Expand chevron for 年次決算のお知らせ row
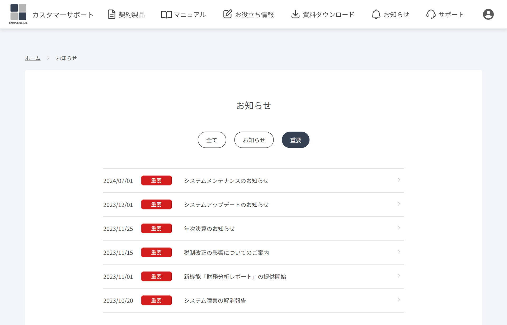This screenshot has width=507, height=325. tap(399, 228)
